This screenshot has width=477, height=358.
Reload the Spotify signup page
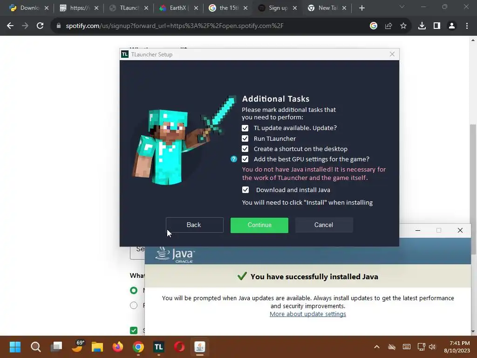(40, 26)
